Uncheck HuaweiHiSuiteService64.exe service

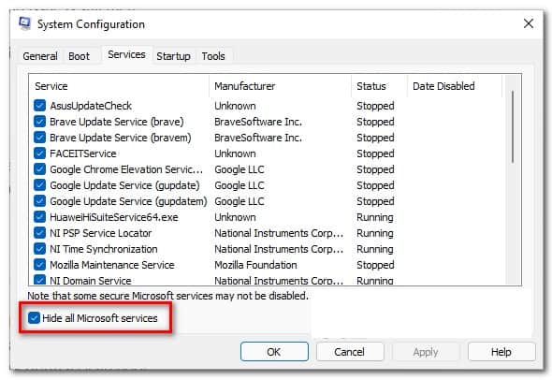click(39, 217)
